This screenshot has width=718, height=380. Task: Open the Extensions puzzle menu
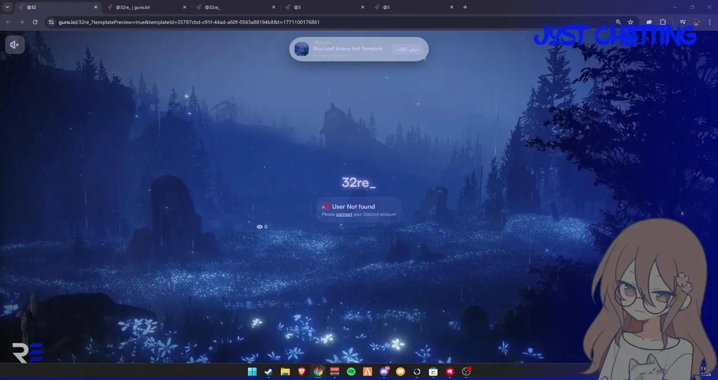click(663, 22)
